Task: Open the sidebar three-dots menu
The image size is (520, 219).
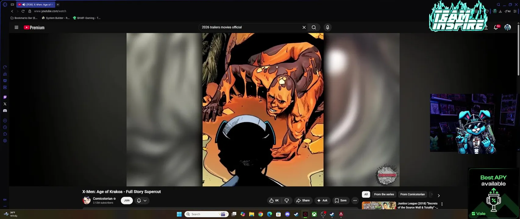Action: (5, 206)
